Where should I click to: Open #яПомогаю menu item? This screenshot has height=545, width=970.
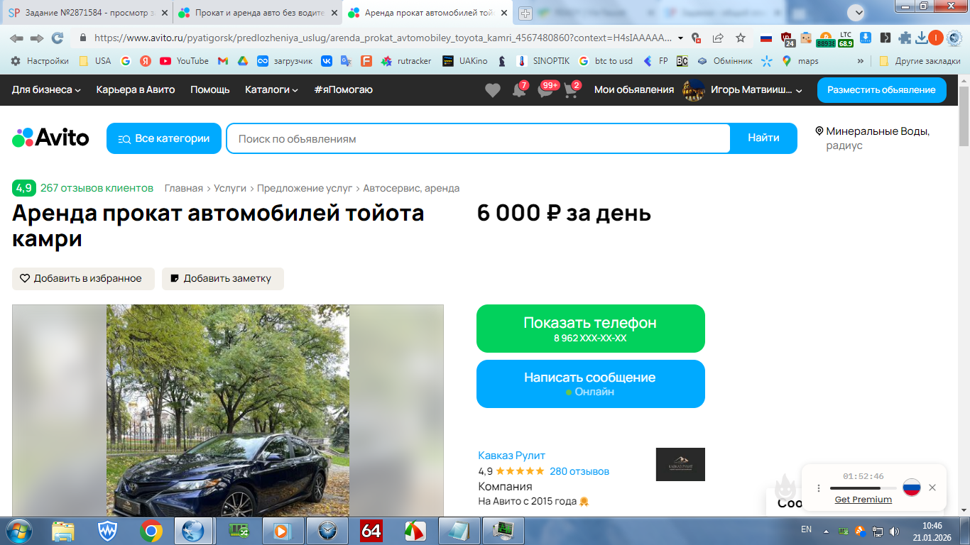point(343,89)
